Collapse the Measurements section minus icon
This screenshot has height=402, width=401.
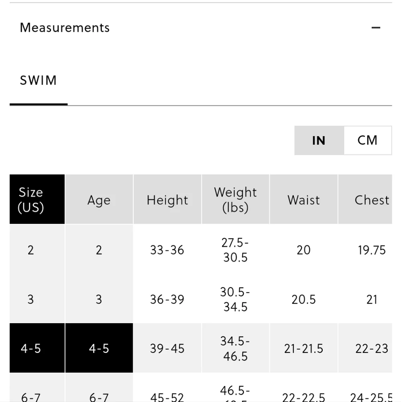376,28
